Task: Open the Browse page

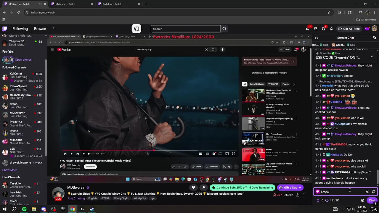Action: (40, 29)
